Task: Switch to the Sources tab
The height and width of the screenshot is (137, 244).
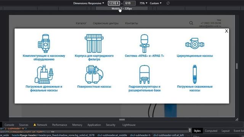Action: pyautogui.click(x=24, y=125)
